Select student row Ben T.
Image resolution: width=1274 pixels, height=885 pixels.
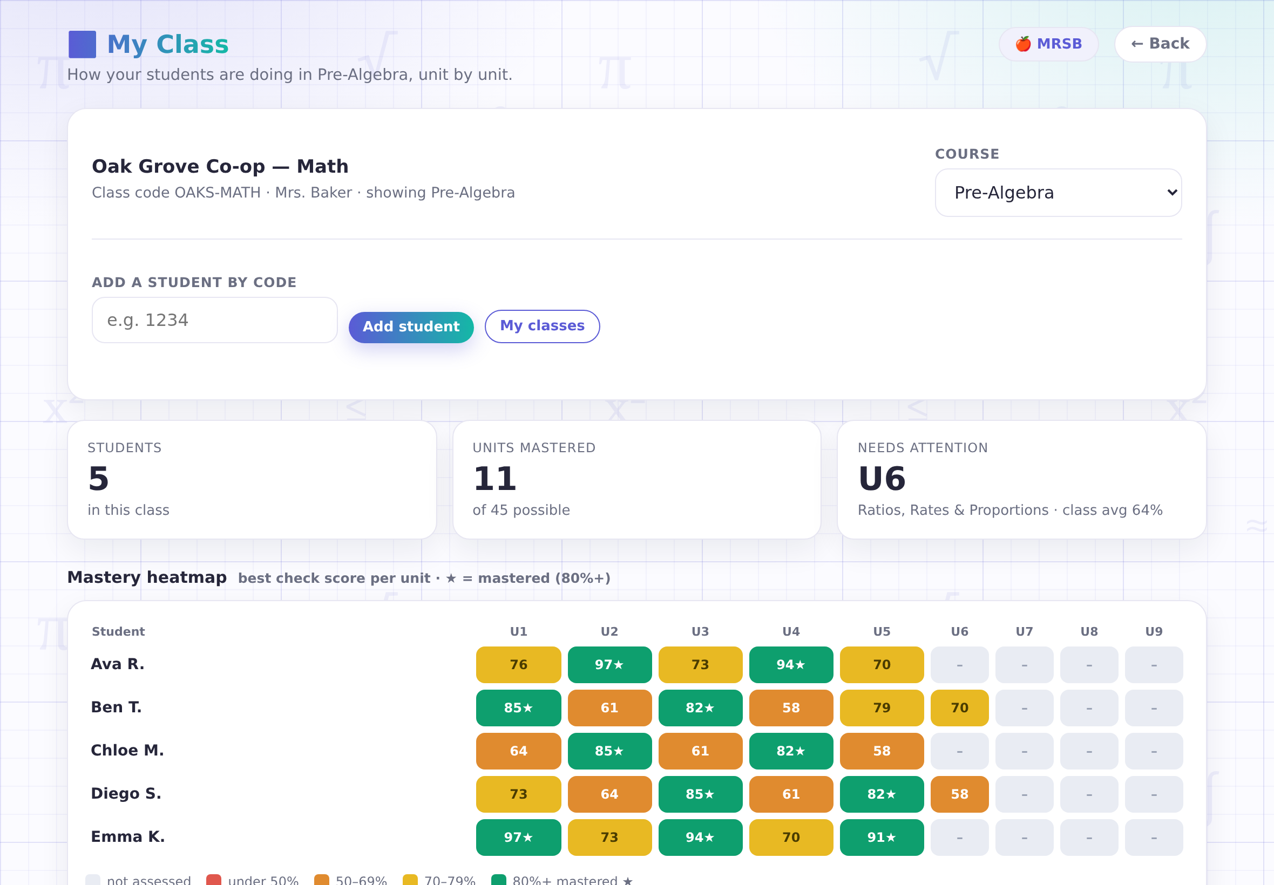[x=636, y=707]
